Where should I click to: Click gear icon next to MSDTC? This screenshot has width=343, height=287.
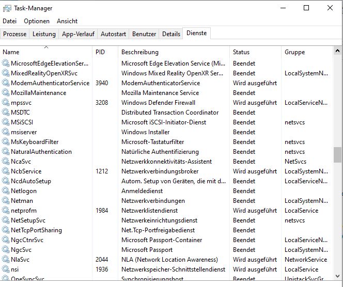(6, 113)
